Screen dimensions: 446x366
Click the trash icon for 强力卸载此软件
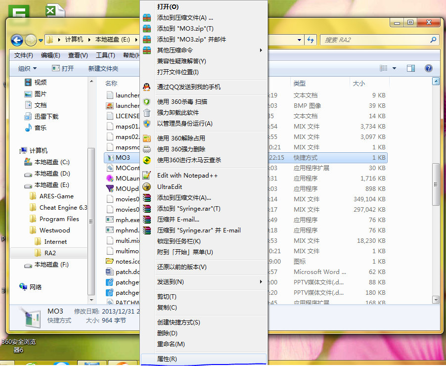tap(147, 113)
